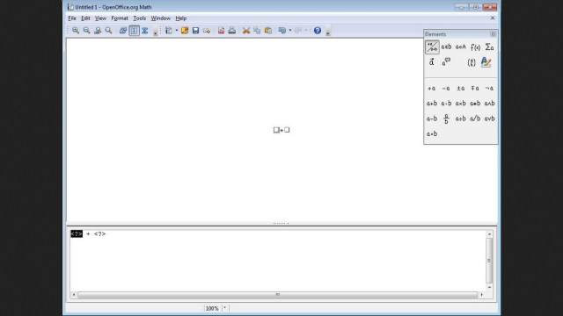Click the Undo icon

point(282,31)
